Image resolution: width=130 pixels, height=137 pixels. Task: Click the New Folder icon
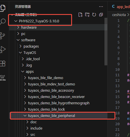[x=87, y=15]
